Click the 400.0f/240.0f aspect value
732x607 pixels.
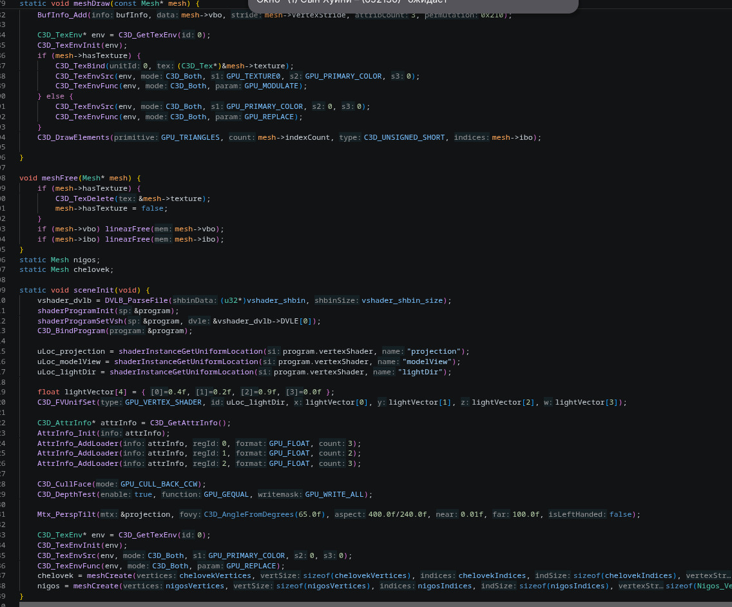click(398, 514)
